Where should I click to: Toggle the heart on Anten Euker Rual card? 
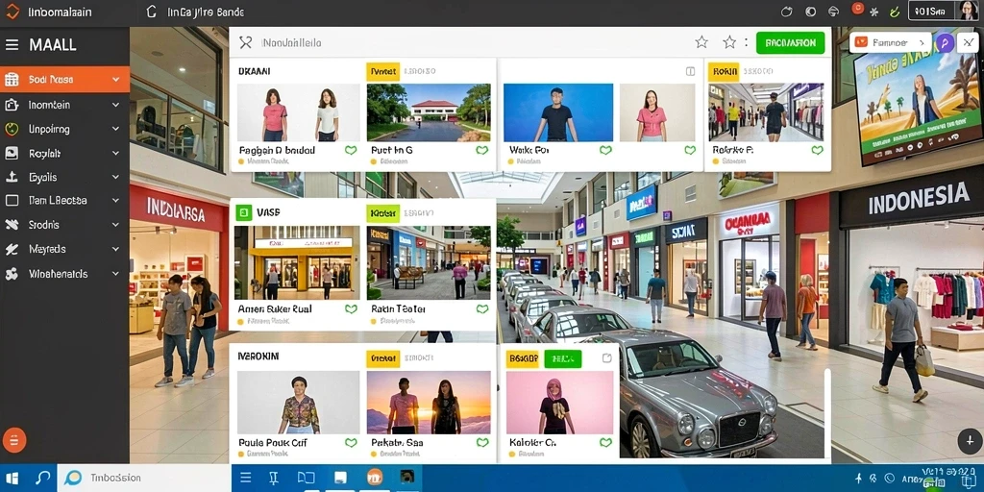tap(351, 308)
